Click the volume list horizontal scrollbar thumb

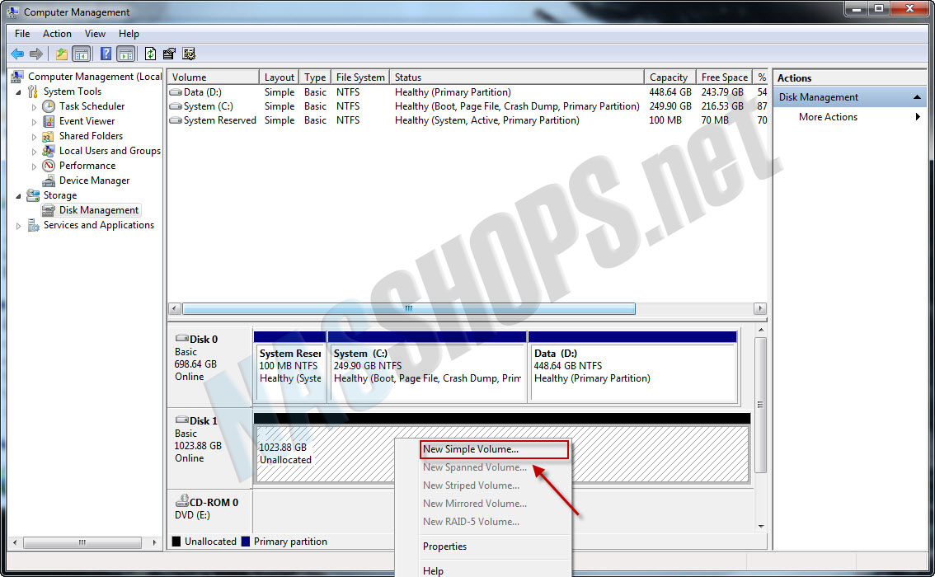click(x=408, y=308)
